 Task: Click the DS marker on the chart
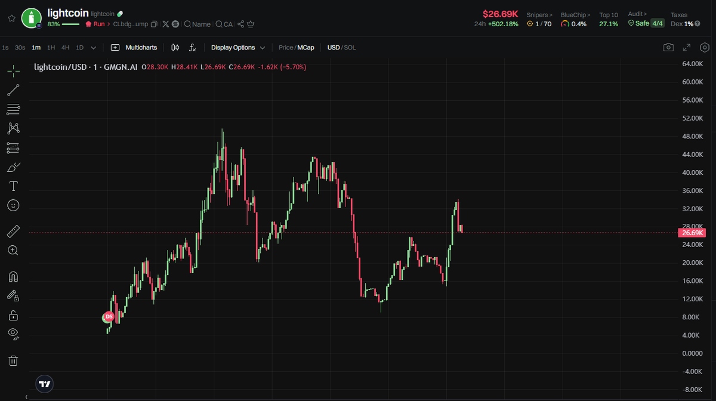click(109, 316)
